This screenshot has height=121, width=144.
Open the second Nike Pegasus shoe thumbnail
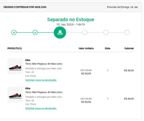[x=15, y=95]
